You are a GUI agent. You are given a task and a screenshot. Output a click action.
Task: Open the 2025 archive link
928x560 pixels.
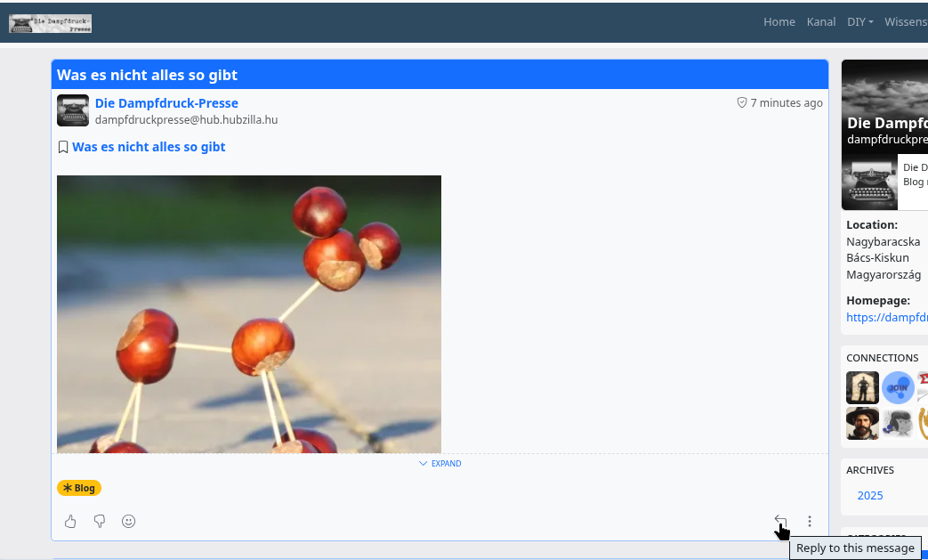pyautogui.click(x=869, y=496)
